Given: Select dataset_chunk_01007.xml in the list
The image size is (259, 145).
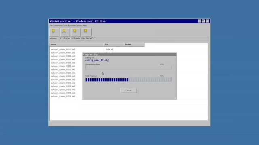Looking at the screenshot, I should [x=63, y=73].
